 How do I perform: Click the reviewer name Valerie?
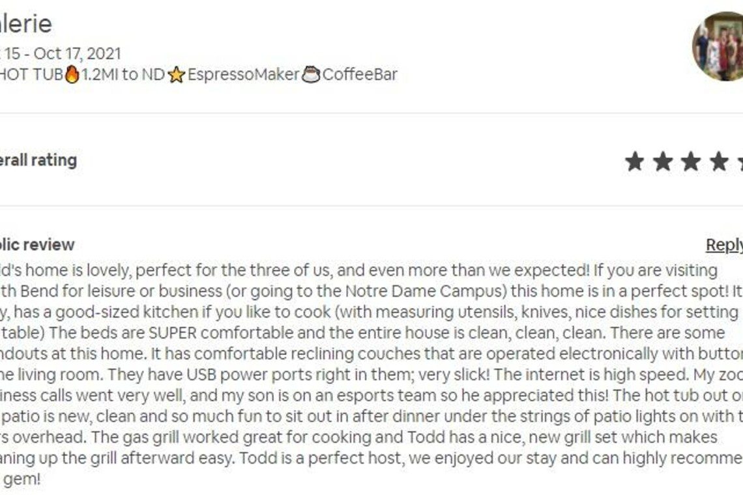click(x=25, y=23)
